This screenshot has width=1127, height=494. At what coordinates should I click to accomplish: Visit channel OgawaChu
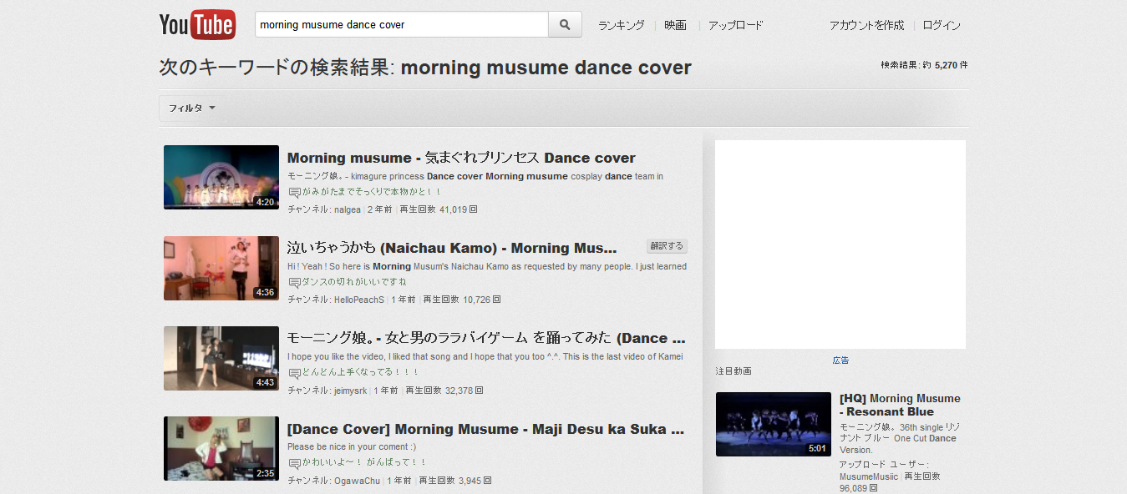(357, 481)
